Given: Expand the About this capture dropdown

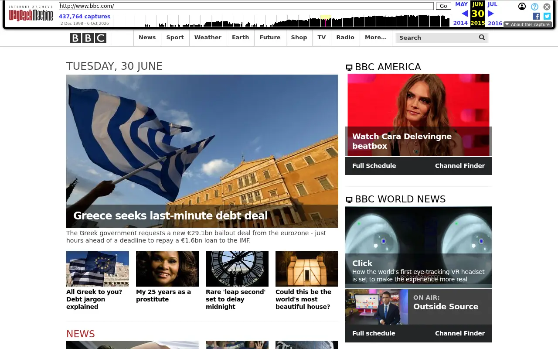Looking at the screenshot, I should 527,24.
